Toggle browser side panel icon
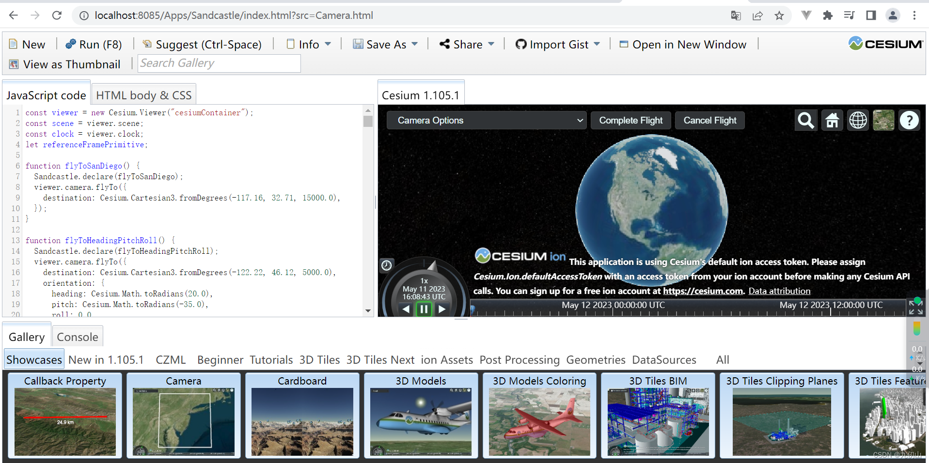 tap(871, 15)
